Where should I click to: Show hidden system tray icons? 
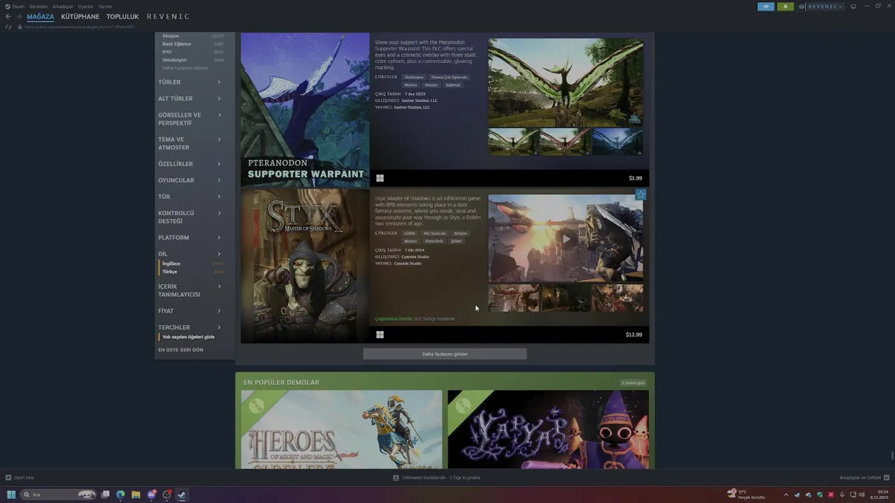(x=786, y=495)
